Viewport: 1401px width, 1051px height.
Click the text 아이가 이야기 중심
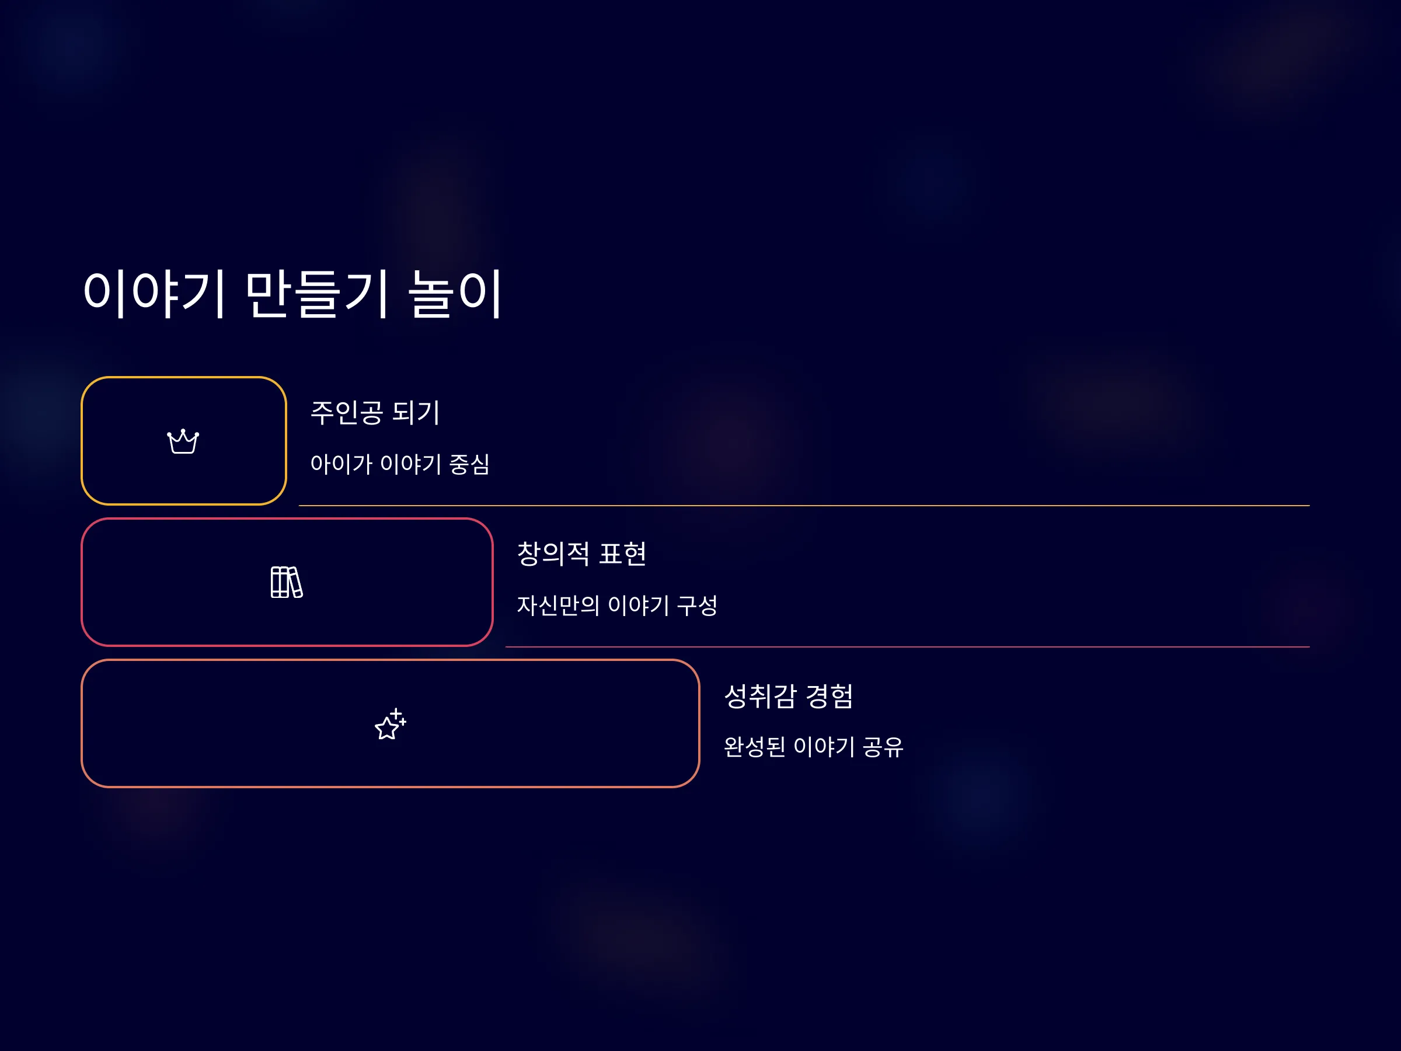pos(400,464)
